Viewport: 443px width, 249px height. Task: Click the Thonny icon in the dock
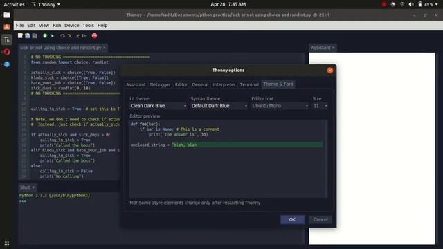[x=7, y=39]
